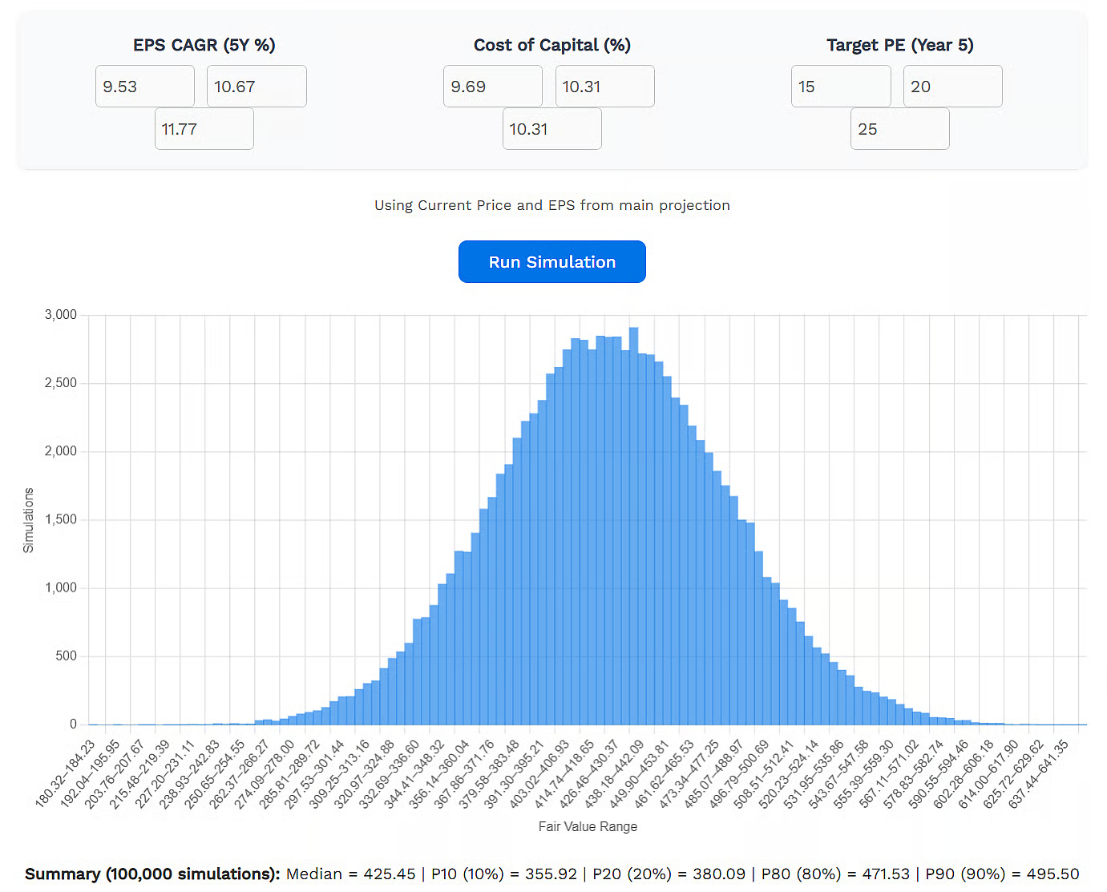
Task: Select the EPS CAGR input containing 10.67
Action: (257, 87)
